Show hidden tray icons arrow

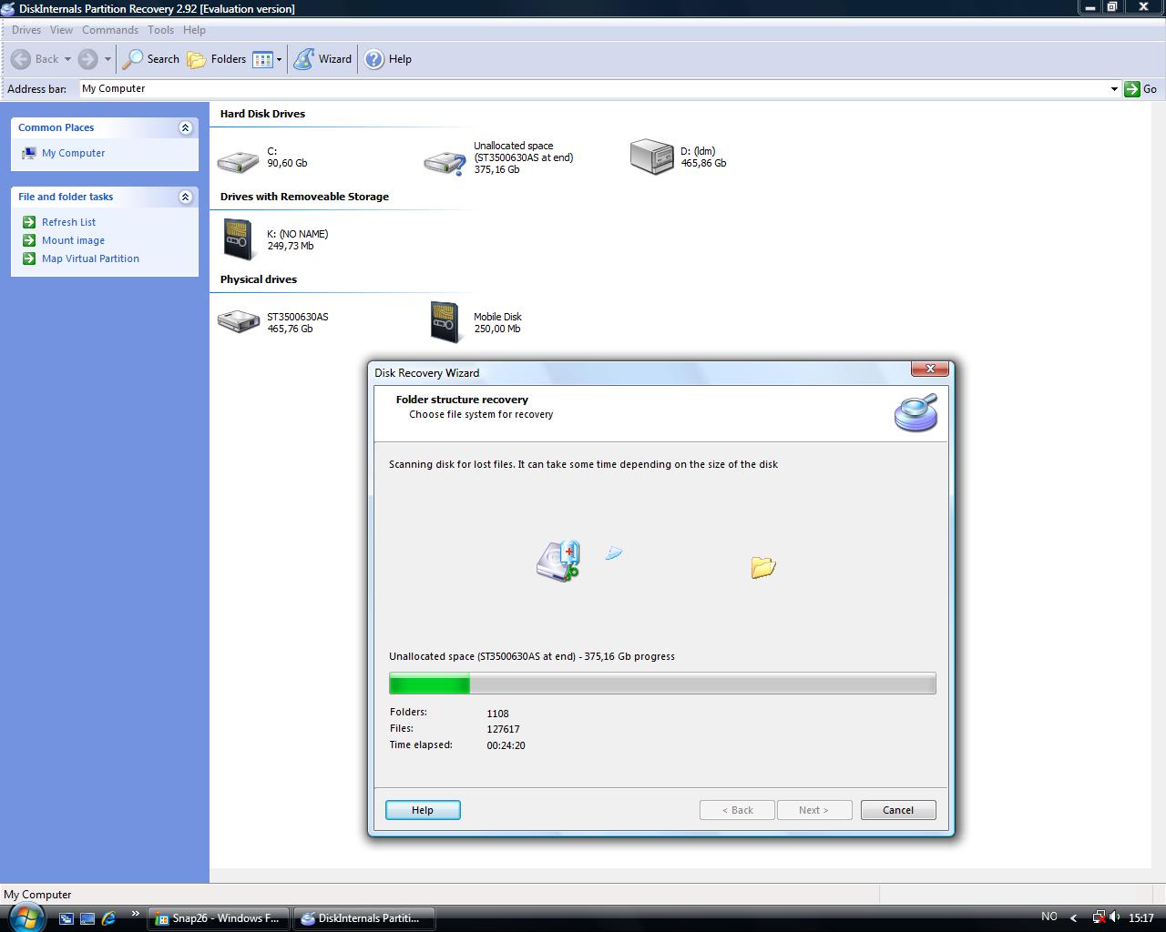1074,918
